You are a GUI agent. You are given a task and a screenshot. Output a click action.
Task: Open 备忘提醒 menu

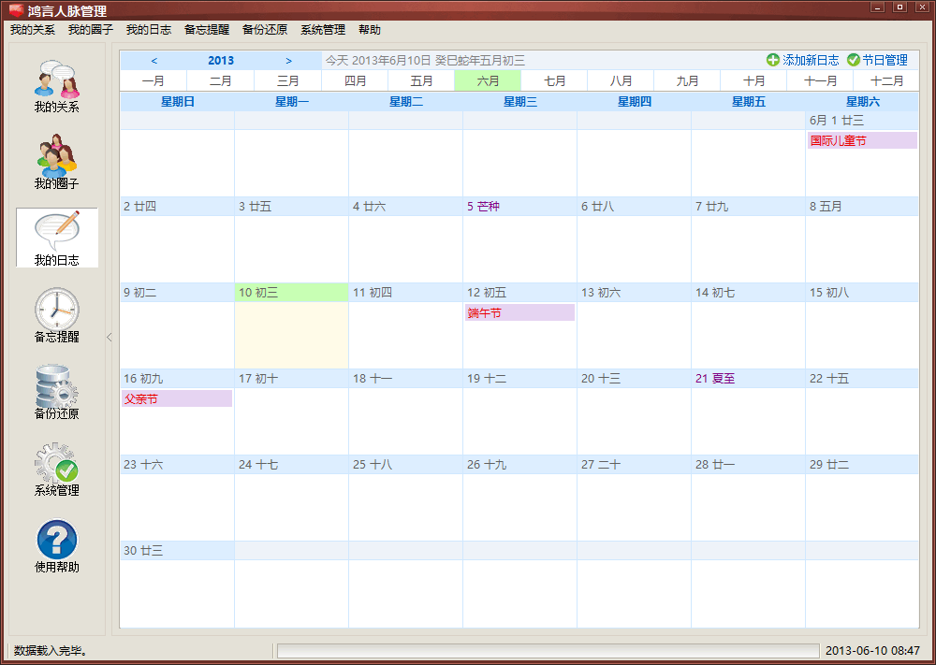[x=207, y=30]
